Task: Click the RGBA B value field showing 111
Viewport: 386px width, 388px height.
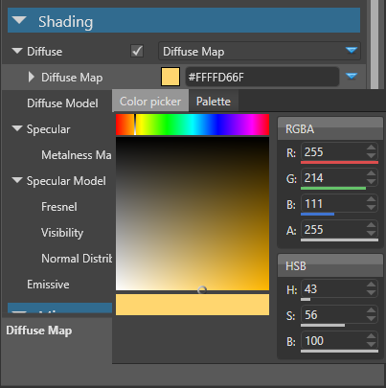Action: [x=333, y=204]
